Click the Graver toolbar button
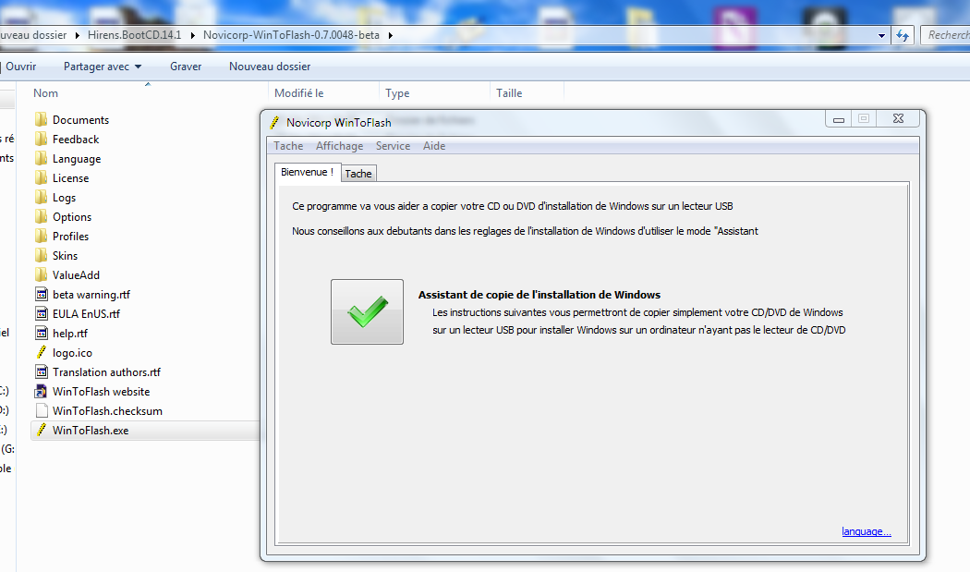The height and width of the screenshot is (572, 970). pos(186,67)
